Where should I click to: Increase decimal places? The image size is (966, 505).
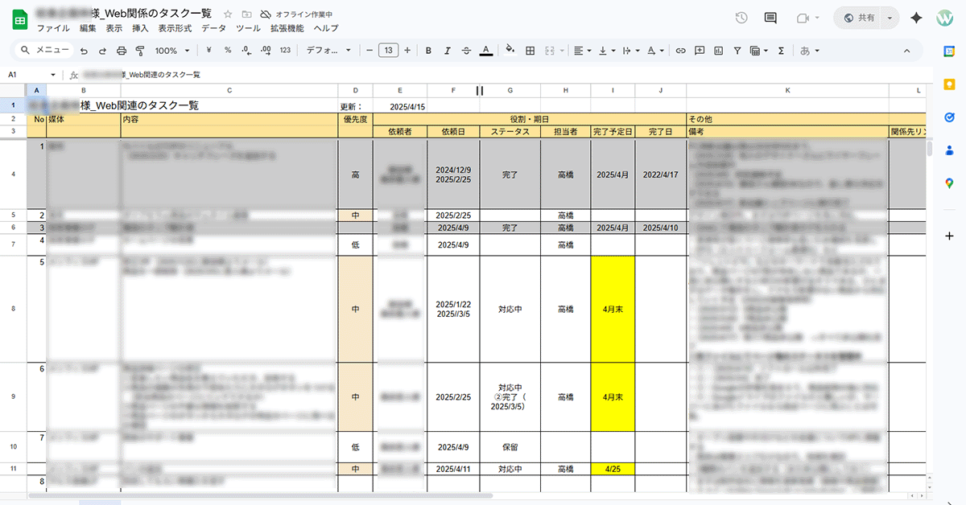[266, 50]
